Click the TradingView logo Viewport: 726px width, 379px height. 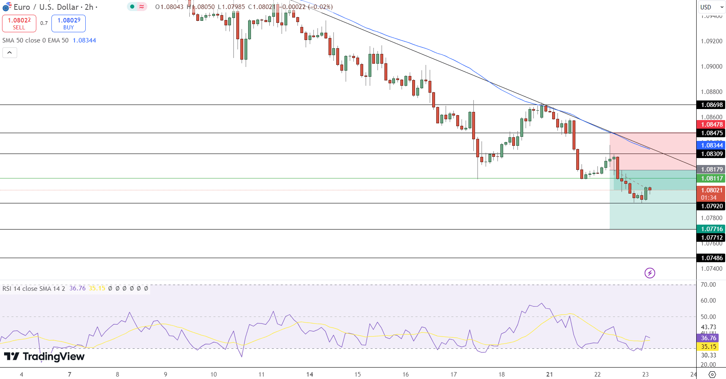click(x=44, y=357)
